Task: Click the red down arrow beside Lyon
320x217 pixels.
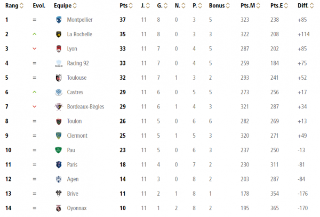Action: [35, 48]
